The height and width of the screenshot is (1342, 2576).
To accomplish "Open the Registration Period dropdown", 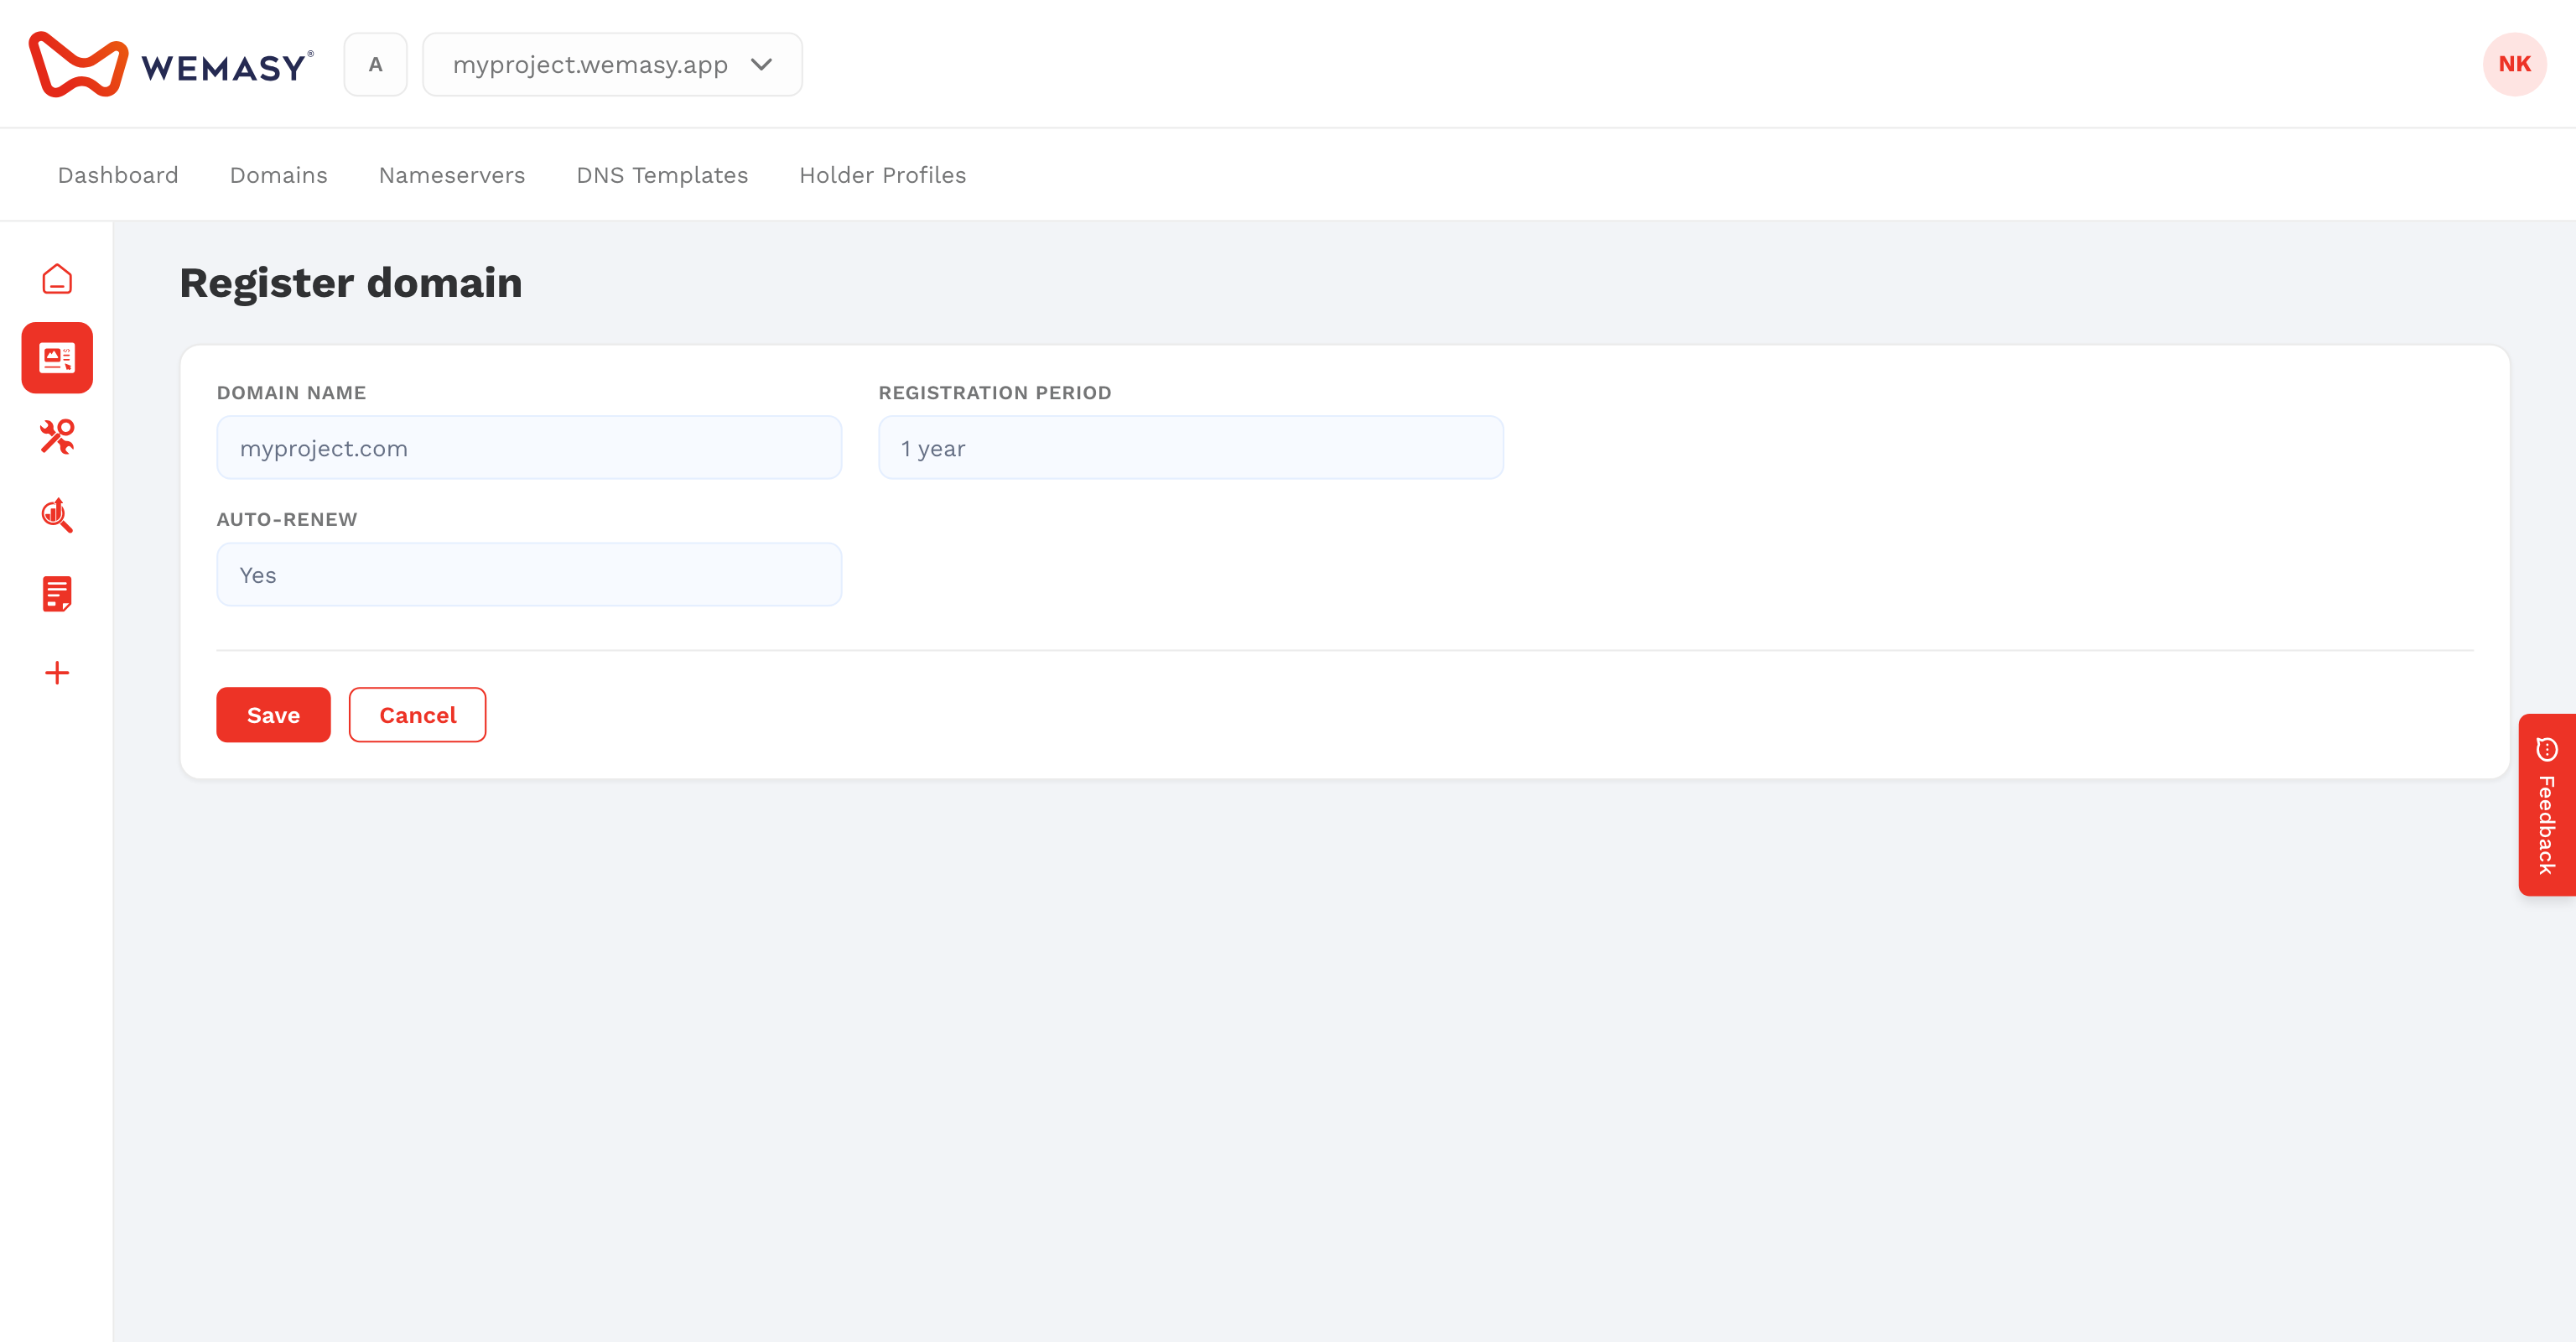I will point(1190,448).
